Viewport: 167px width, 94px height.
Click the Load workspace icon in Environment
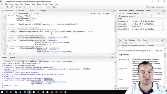[120, 14]
